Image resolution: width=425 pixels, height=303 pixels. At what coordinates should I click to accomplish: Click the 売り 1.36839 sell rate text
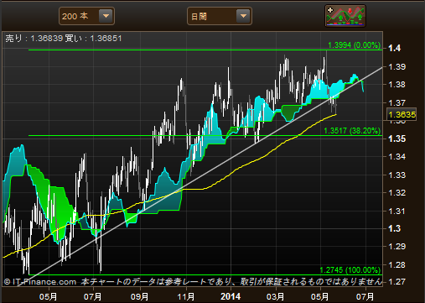34,39
